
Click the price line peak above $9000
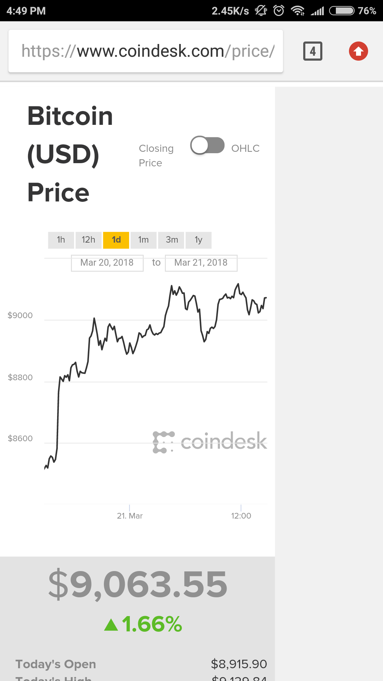tap(238, 284)
